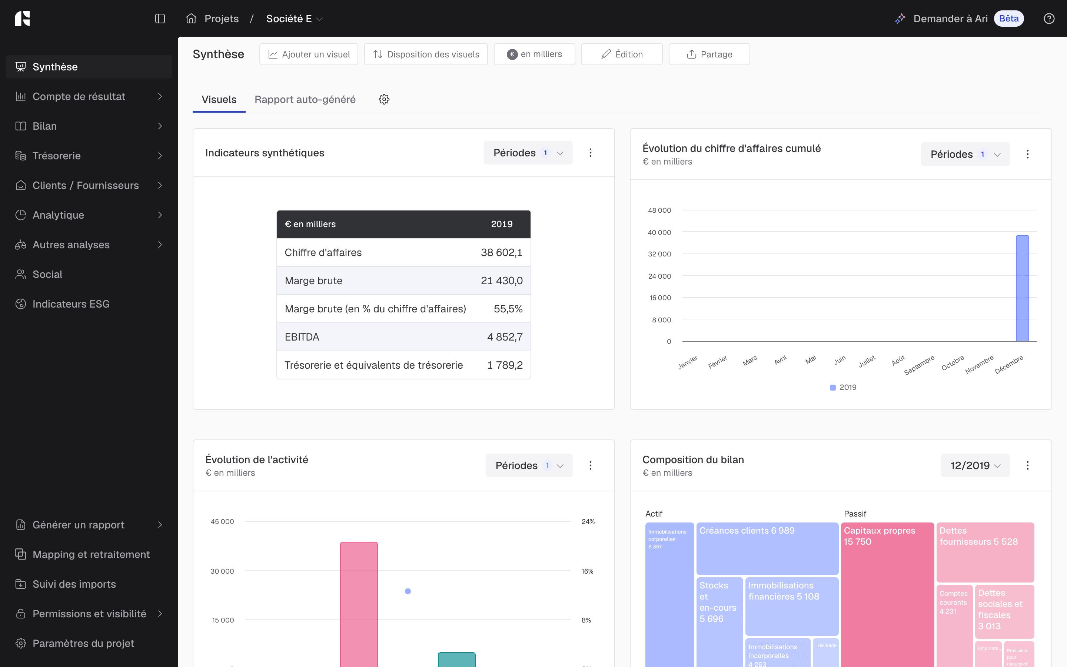This screenshot has width=1067, height=667.
Task: Click the Mapping et retraitement icon
Action: 21,554
